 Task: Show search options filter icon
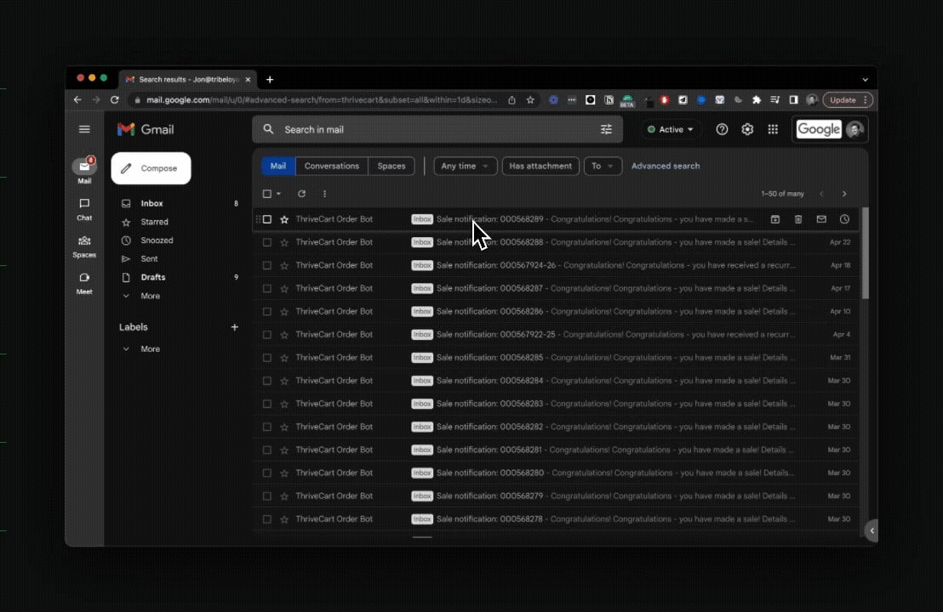point(606,129)
